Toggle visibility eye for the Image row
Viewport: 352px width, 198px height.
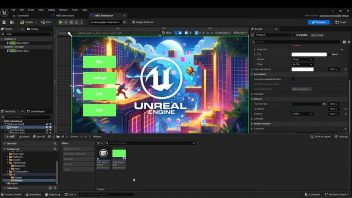tap(50, 127)
